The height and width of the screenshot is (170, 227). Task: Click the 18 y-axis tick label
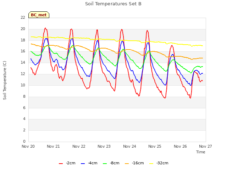pos(23,40)
